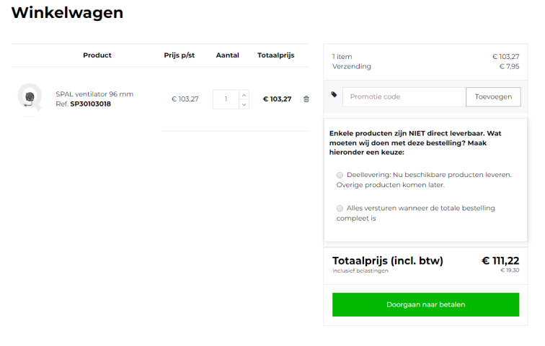This screenshot has width=545, height=346.
Task: Decrease quantity with the down arrow
Action: [244, 104]
